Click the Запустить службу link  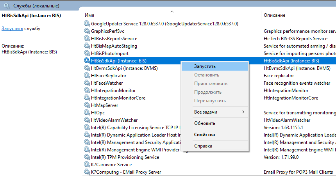coord(12,28)
